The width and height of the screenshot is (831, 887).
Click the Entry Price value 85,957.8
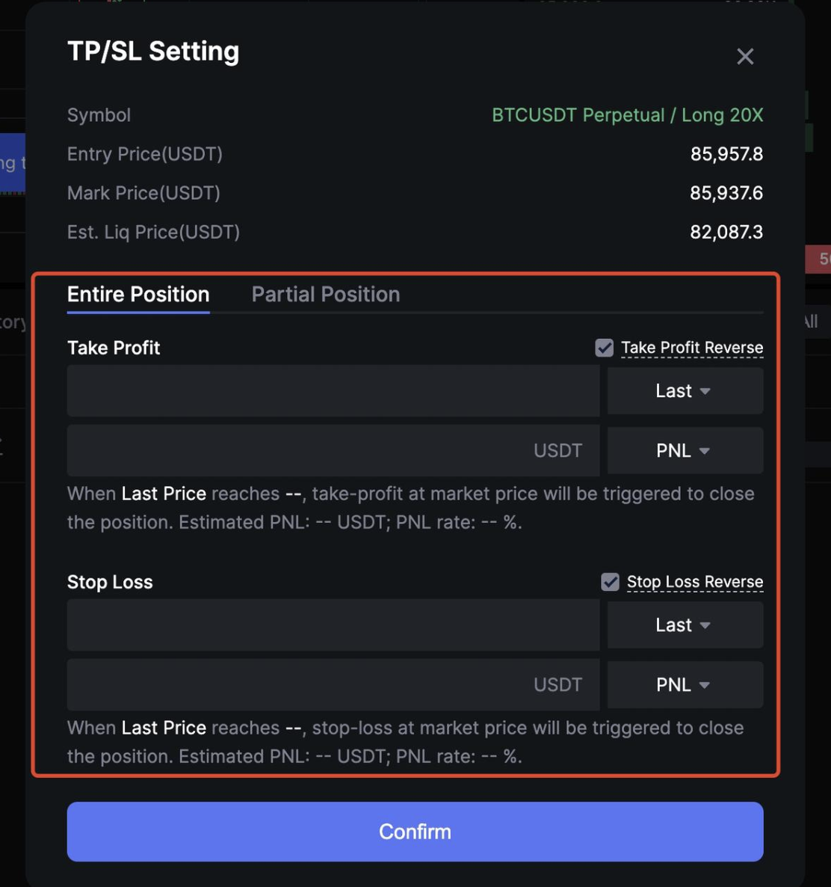(726, 154)
